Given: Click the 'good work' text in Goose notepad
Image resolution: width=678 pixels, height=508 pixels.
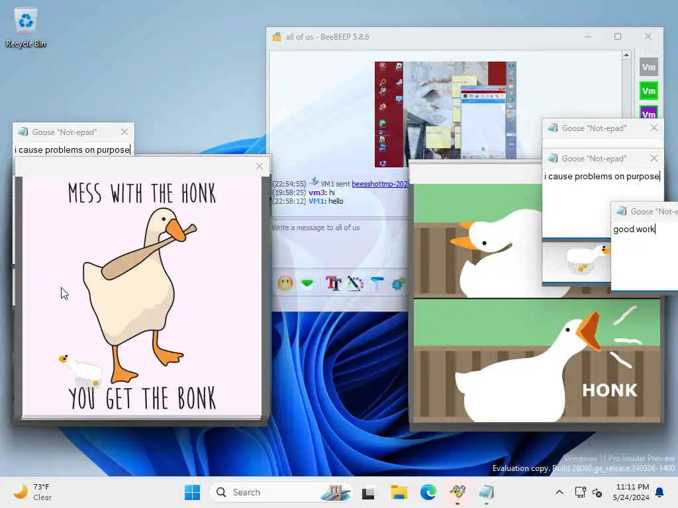Looking at the screenshot, I should tap(634, 230).
